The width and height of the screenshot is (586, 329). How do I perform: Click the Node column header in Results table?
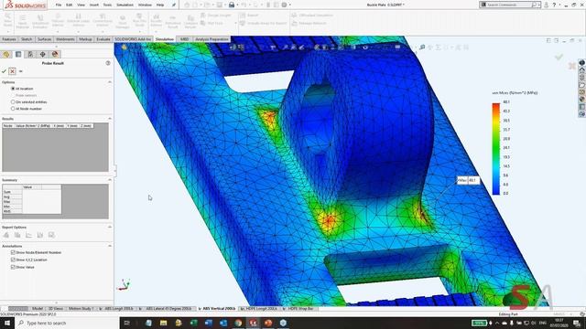coord(8,126)
